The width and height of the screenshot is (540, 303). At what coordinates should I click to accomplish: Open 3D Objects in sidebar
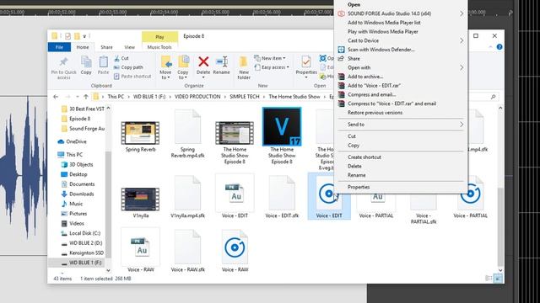coord(77,165)
